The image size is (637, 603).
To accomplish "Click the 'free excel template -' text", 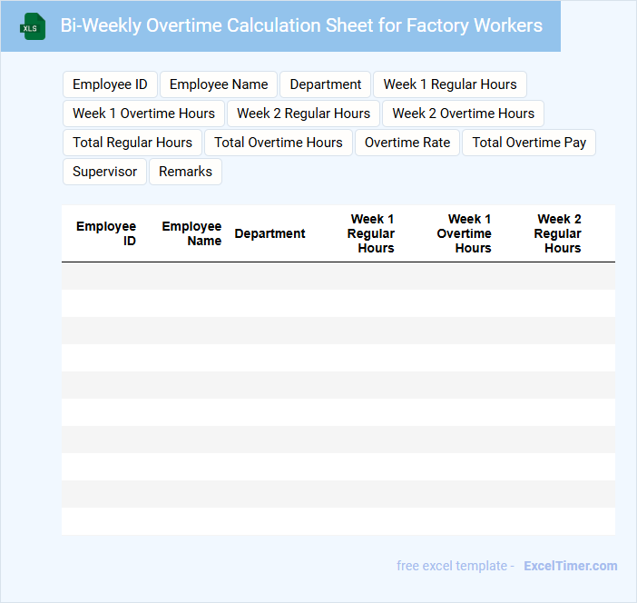I will click(456, 566).
